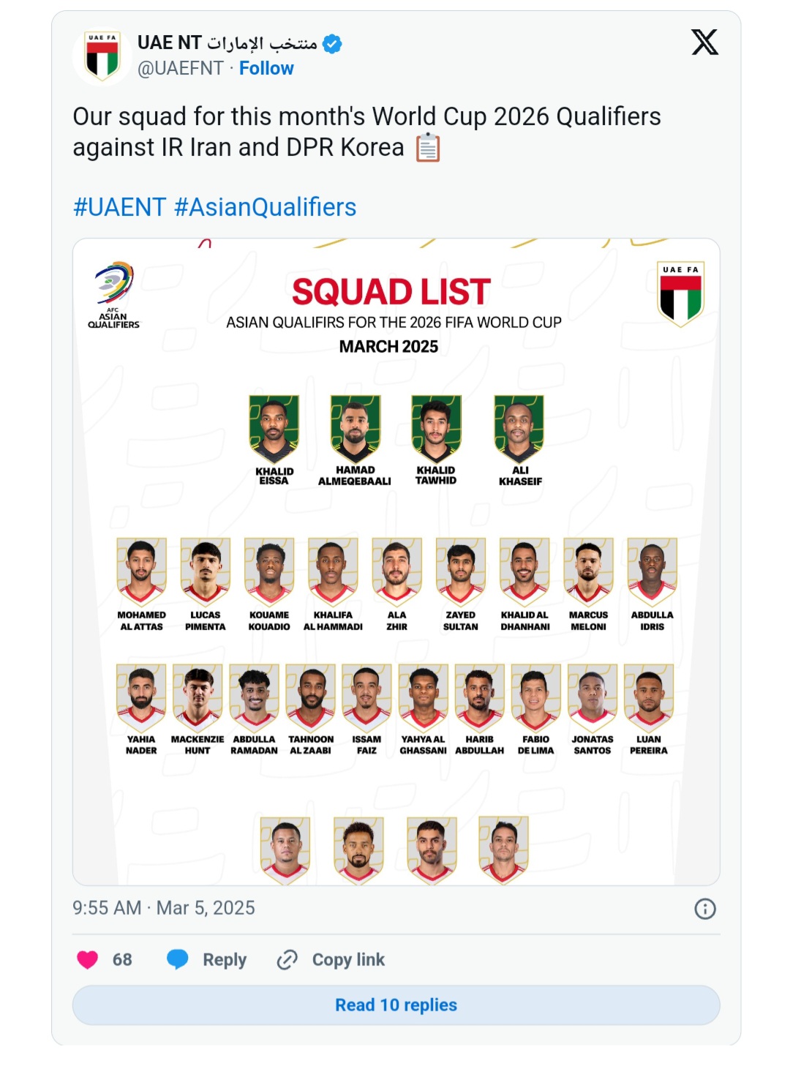Open the Squad List image
Screen dimensions: 790x1069
(396, 562)
